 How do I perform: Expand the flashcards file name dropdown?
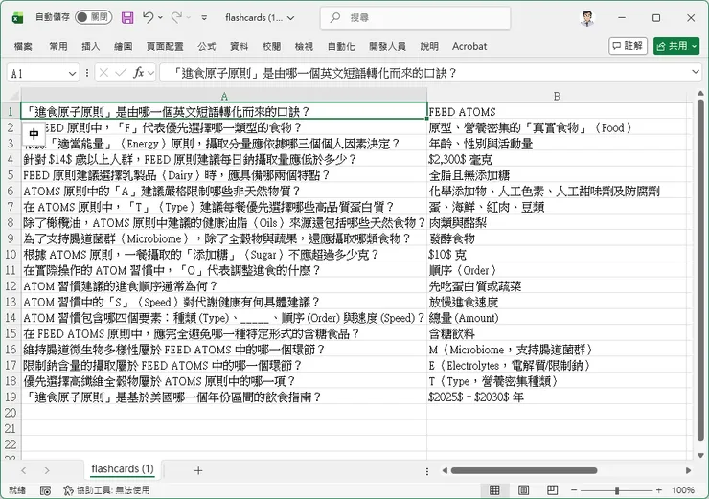290,18
